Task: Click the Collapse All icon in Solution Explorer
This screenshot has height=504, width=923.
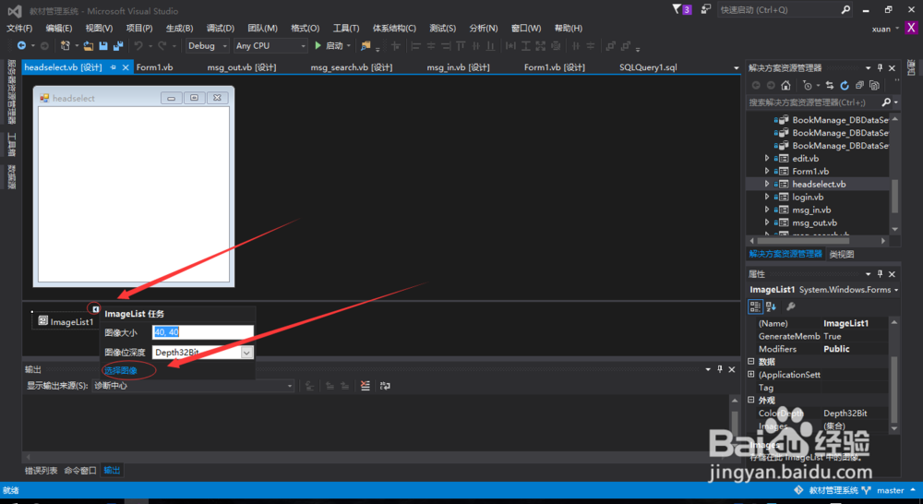Action: pyautogui.click(x=859, y=85)
